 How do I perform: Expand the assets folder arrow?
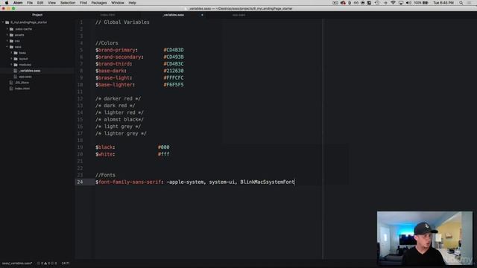7,35
